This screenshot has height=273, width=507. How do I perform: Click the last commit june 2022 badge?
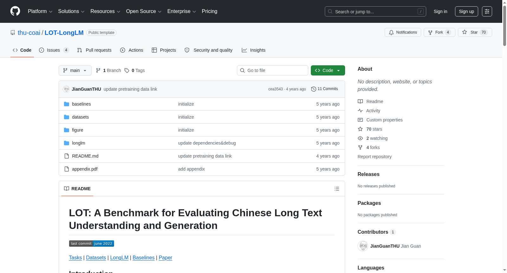click(x=92, y=244)
